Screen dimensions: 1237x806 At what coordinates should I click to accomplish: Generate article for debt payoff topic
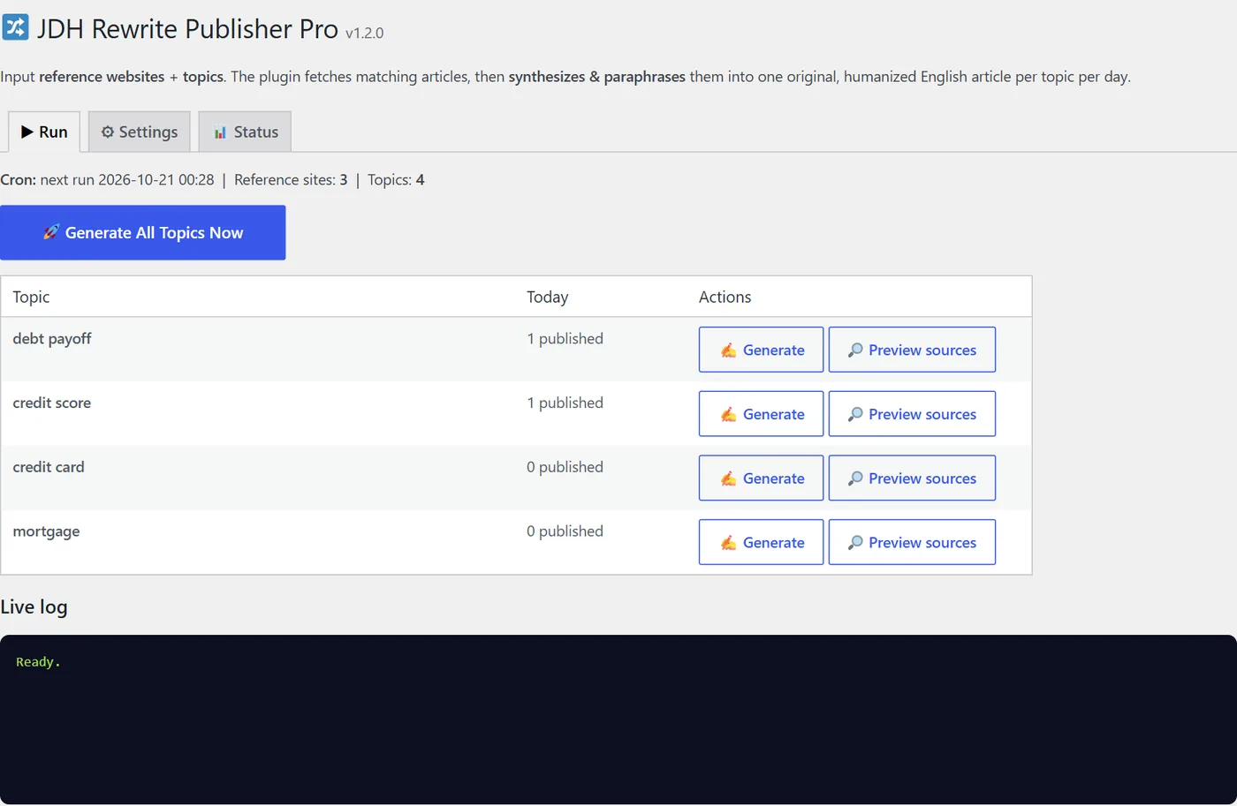click(x=762, y=350)
